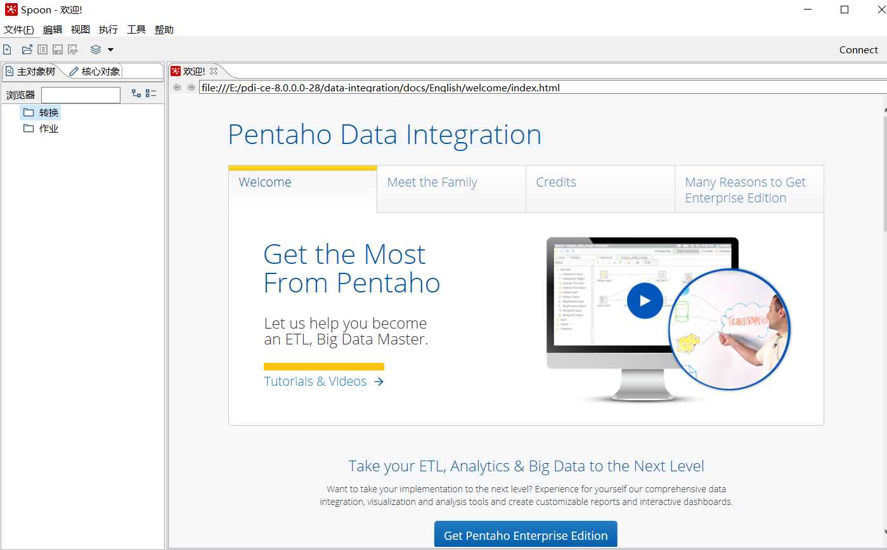Open the 工具 menu

click(136, 30)
